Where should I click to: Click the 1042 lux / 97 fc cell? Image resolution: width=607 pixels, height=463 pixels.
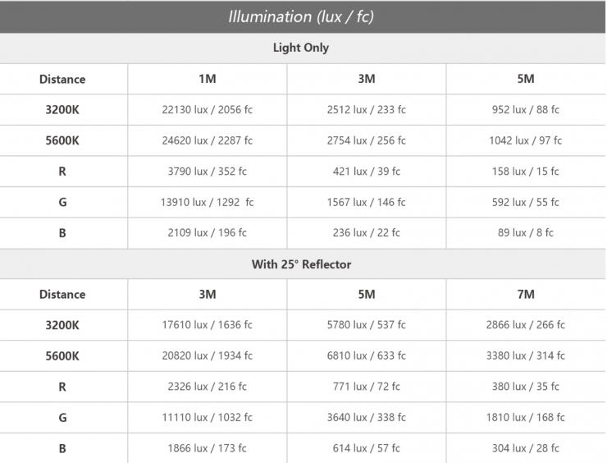coord(526,140)
